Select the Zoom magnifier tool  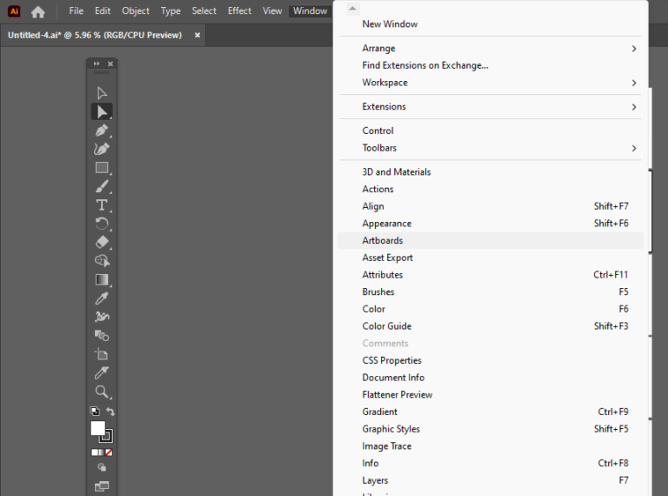click(x=102, y=392)
